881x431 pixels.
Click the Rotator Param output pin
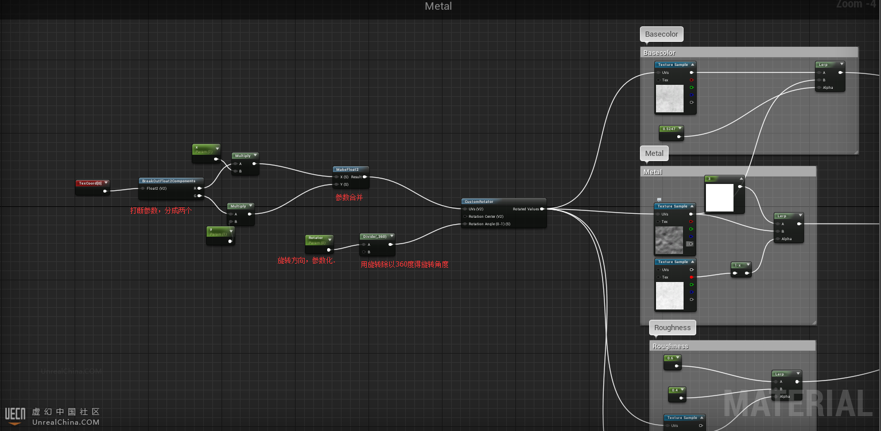[329, 249]
